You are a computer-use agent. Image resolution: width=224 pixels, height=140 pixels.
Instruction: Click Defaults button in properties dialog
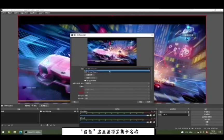click(75, 102)
